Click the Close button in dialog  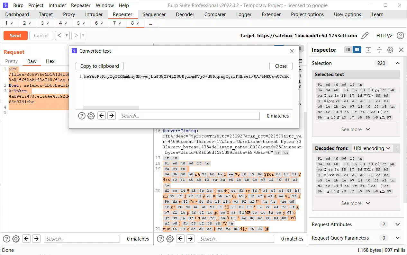coord(281,66)
